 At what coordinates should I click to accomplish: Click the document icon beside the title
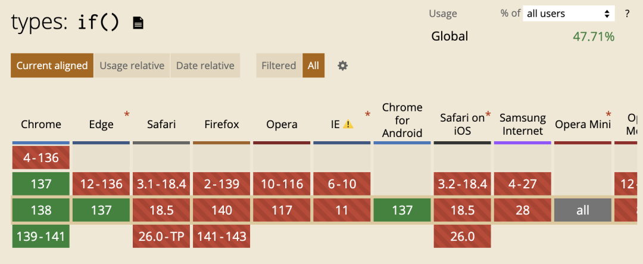click(x=138, y=23)
